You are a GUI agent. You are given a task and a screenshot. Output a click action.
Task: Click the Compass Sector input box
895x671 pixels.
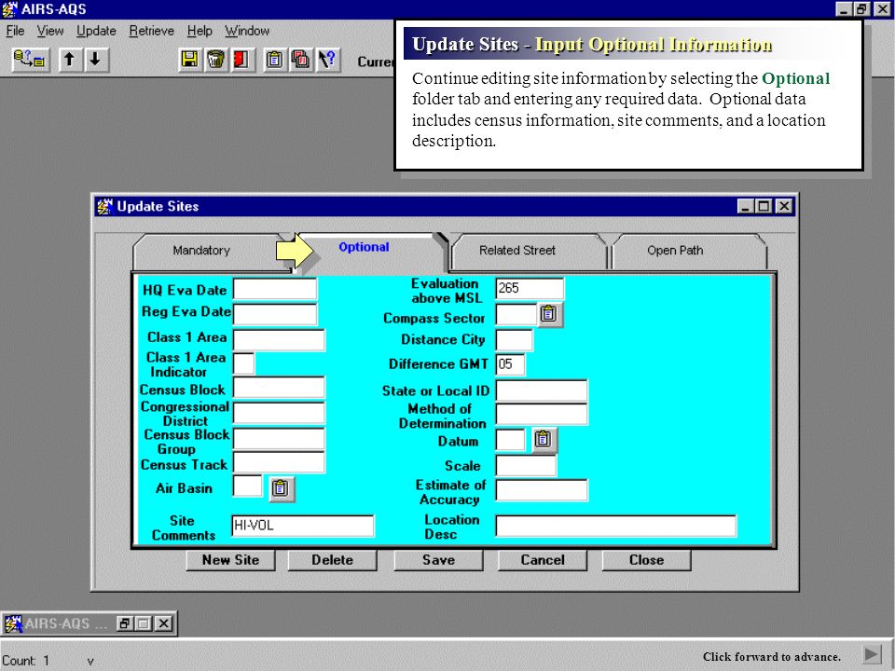[516, 314]
